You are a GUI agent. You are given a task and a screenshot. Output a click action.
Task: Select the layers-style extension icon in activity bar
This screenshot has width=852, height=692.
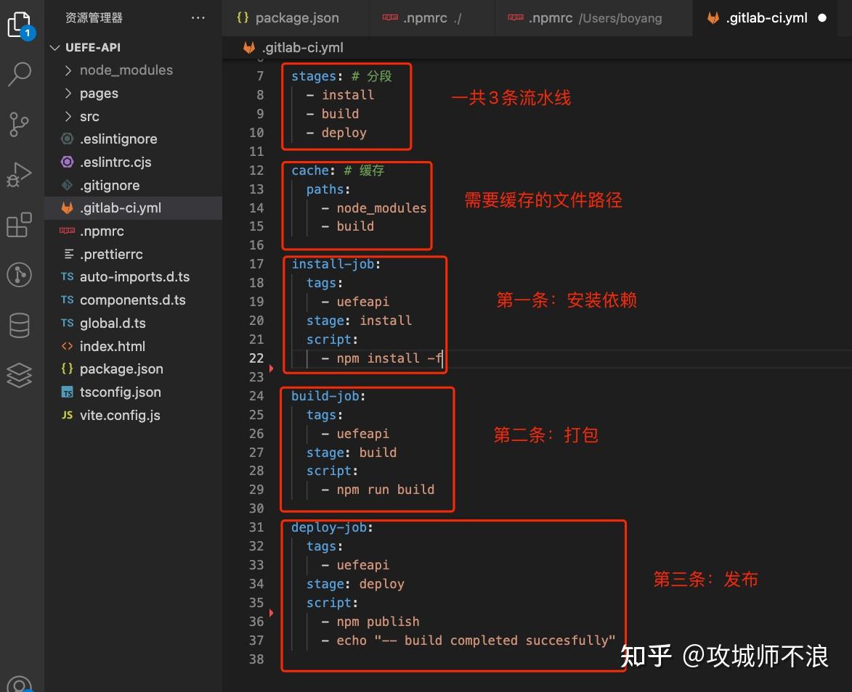[20, 375]
